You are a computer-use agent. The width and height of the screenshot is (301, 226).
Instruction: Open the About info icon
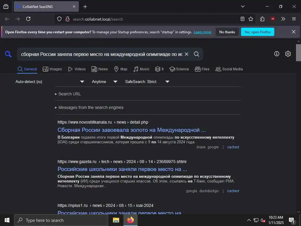(x=277, y=54)
